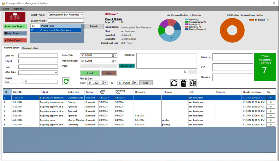Switch to the Outgoing Letters tab
Image resolution: width=279 pixels, height=161 pixels.
coord(30,48)
